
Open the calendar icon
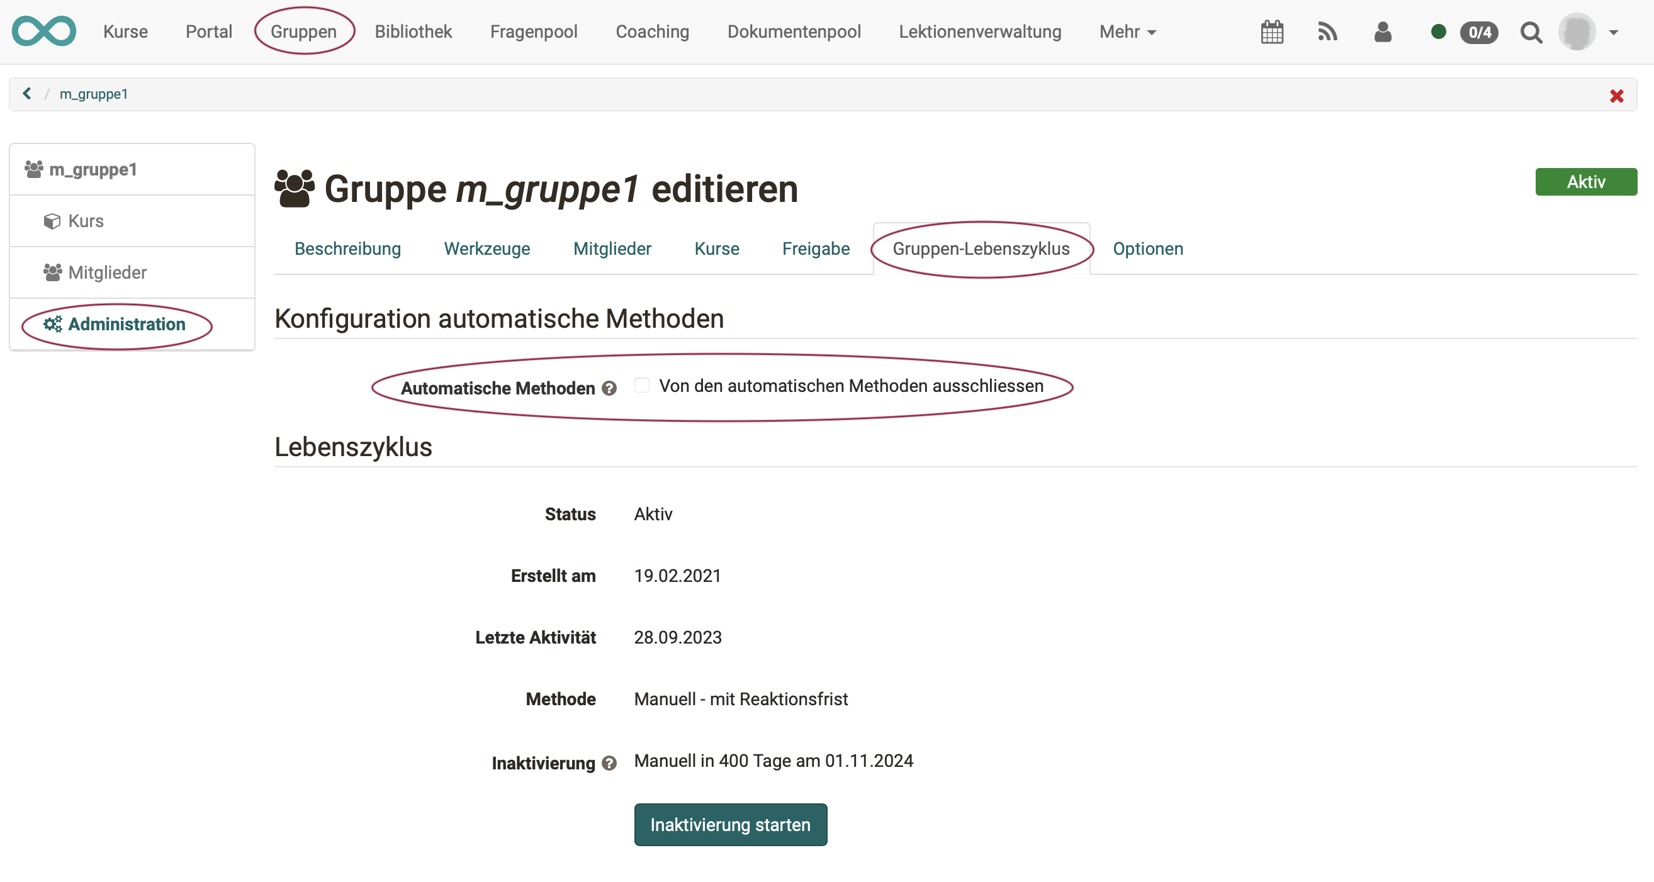pyautogui.click(x=1273, y=31)
